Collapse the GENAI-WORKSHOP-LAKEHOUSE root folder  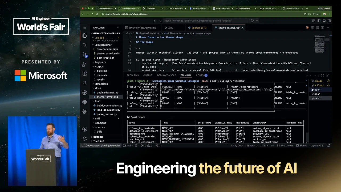(x=107, y=33)
